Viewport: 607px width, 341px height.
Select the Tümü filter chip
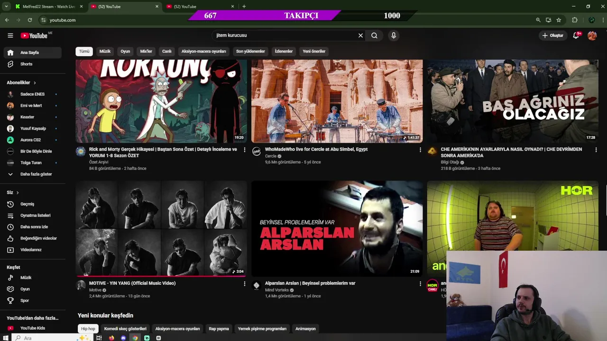pos(84,51)
